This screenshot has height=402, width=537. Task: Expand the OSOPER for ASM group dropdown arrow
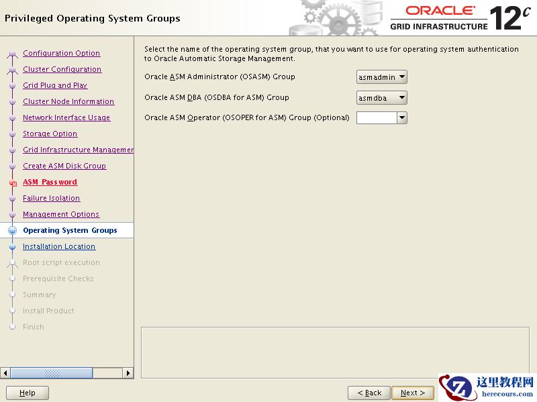[x=402, y=118]
